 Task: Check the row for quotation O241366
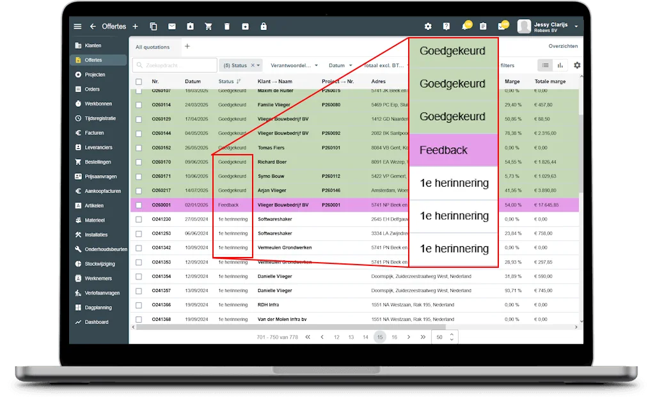point(139,305)
